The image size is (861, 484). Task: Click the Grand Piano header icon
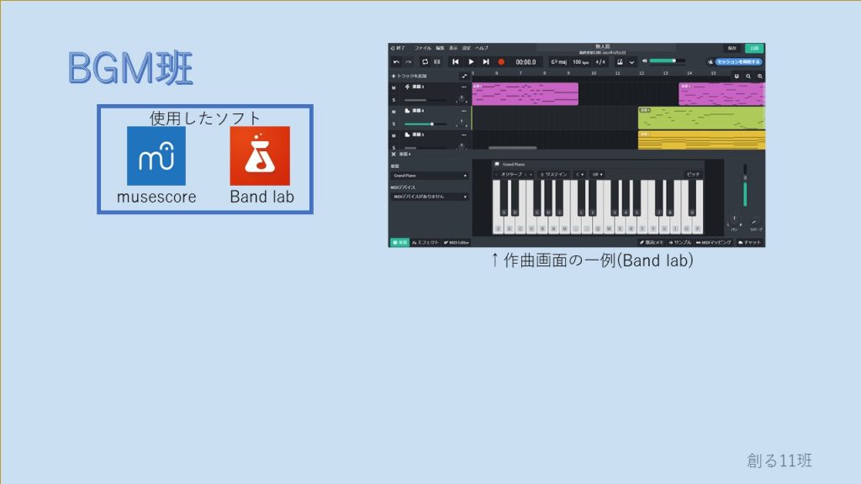point(497,164)
